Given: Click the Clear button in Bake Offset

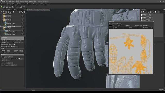Looking at the screenshot, I should [128, 26].
